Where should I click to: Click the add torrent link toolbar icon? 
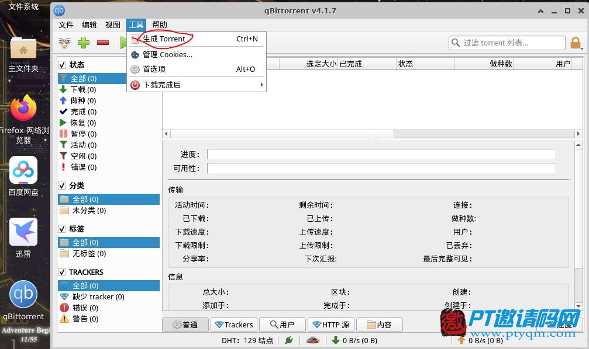tap(65, 43)
